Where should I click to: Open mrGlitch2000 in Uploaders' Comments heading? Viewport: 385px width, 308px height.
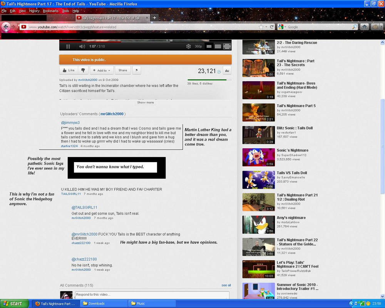click(x=112, y=114)
